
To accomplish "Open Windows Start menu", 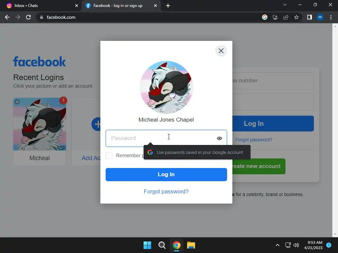I will pyautogui.click(x=148, y=245).
